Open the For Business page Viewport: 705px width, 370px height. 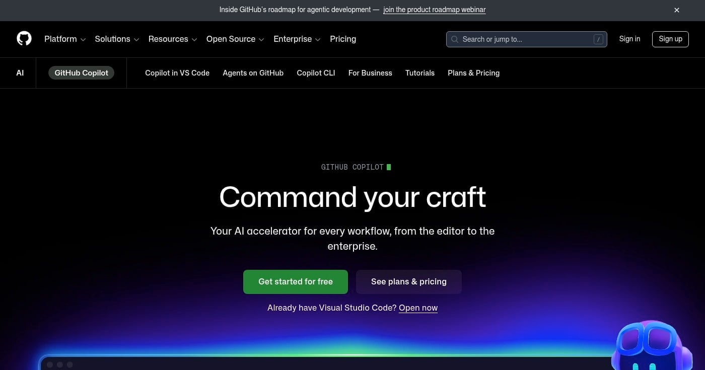(370, 73)
